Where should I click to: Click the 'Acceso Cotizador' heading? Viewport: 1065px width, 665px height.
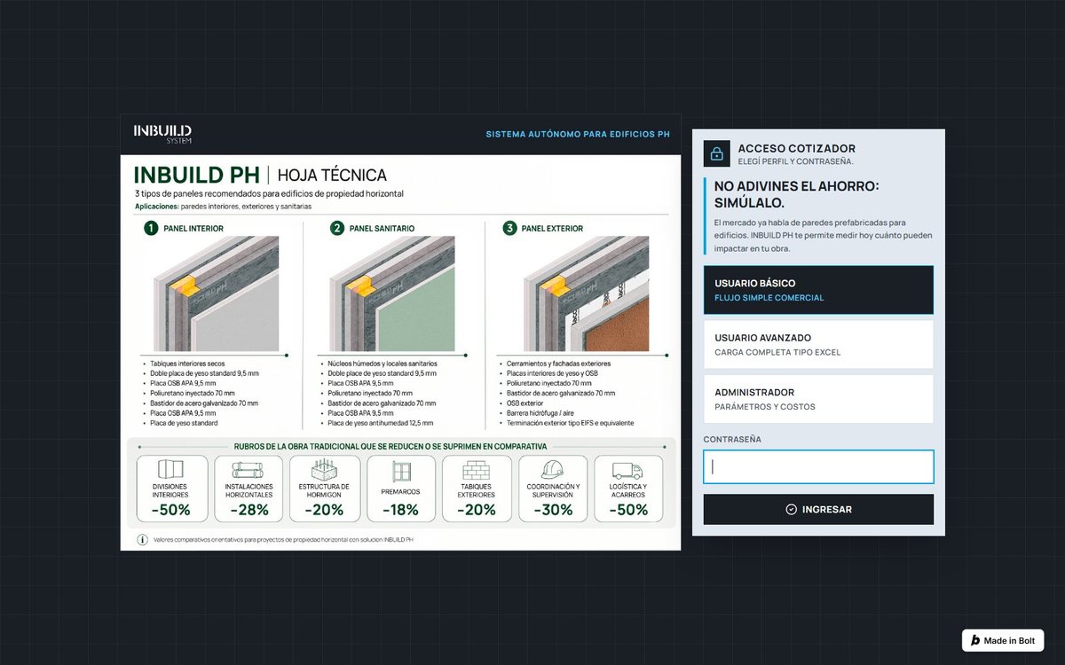[x=797, y=148]
